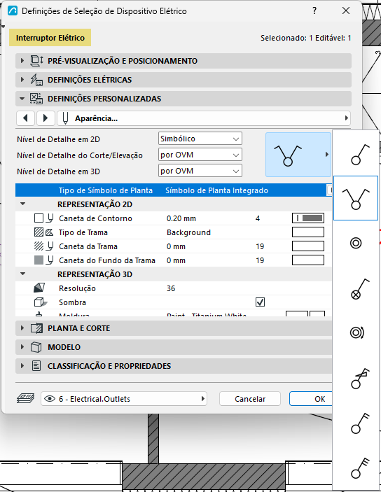Edit Caneta de Contorno pen number 4
Image resolution: width=381 pixels, height=492 pixels.
click(x=258, y=218)
